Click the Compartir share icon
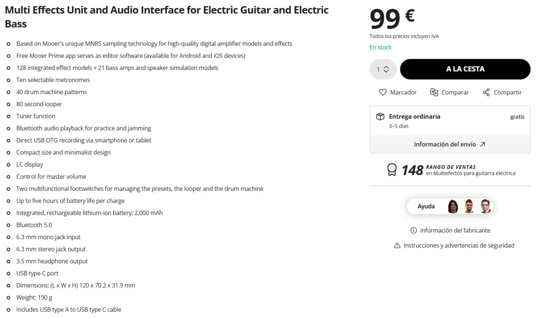The width and height of the screenshot is (539, 319). (x=486, y=92)
